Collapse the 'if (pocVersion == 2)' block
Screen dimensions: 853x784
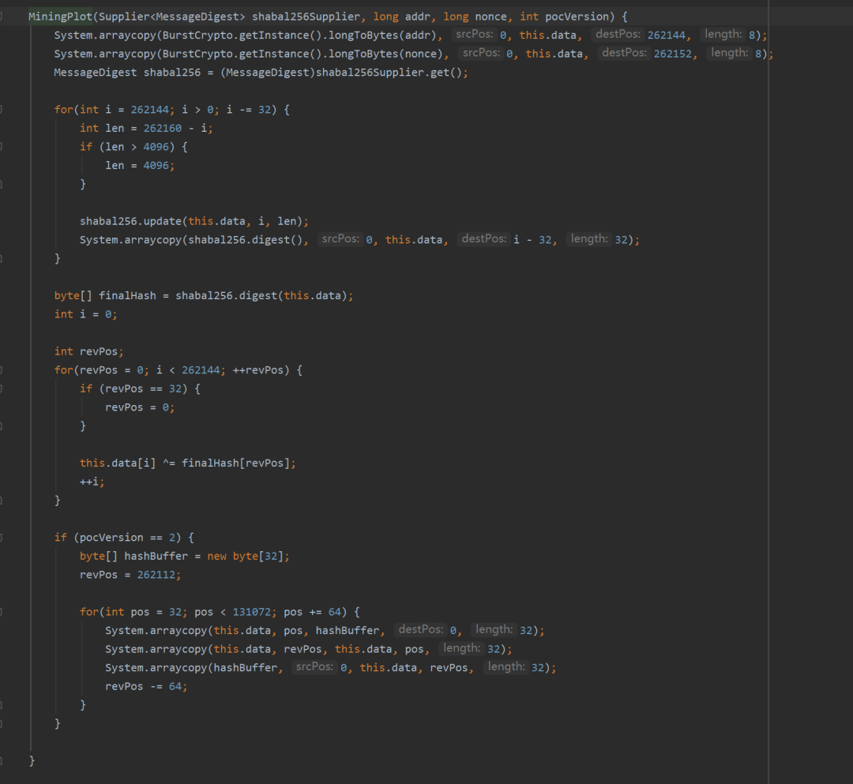(x=2, y=537)
